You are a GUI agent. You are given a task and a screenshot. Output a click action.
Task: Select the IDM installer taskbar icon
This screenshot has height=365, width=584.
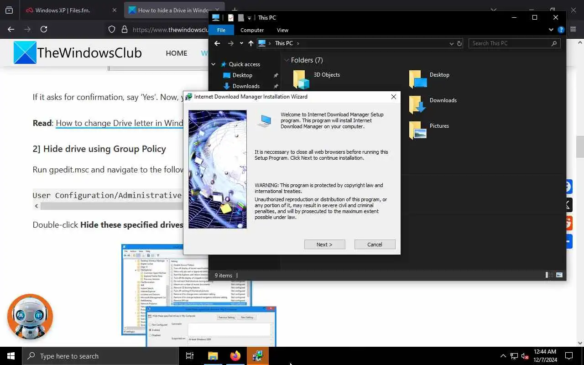tap(258, 356)
